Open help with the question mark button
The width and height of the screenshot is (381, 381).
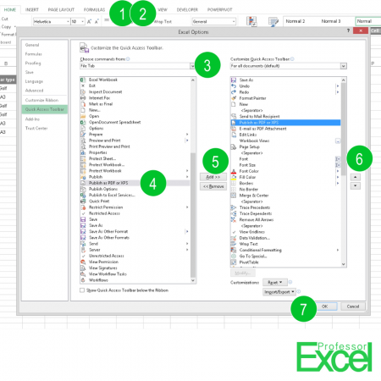348,30
